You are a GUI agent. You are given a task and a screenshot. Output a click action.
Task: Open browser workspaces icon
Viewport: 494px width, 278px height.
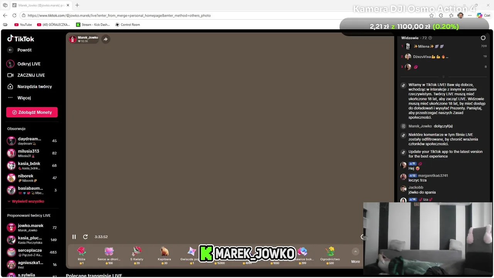click(x=5, y=5)
